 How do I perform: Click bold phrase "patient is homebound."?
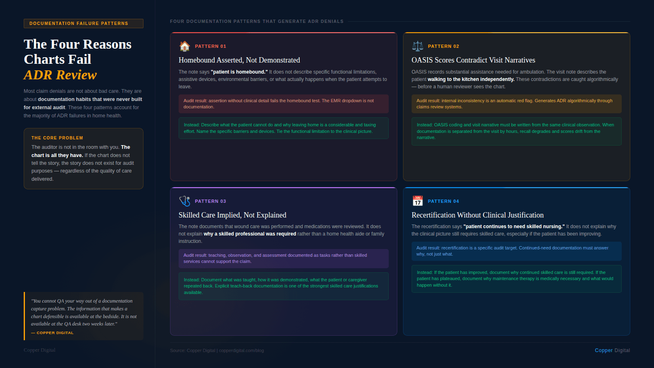pyautogui.click(x=239, y=72)
